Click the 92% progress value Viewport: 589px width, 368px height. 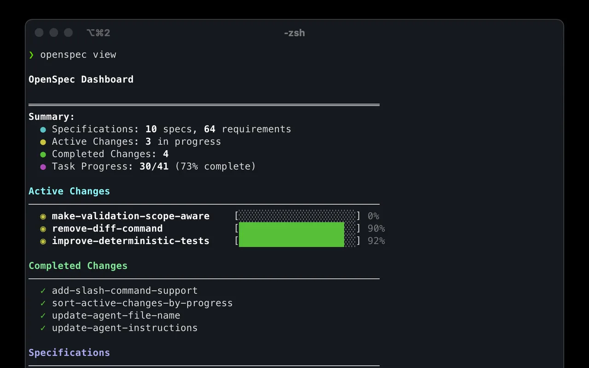(376, 241)
